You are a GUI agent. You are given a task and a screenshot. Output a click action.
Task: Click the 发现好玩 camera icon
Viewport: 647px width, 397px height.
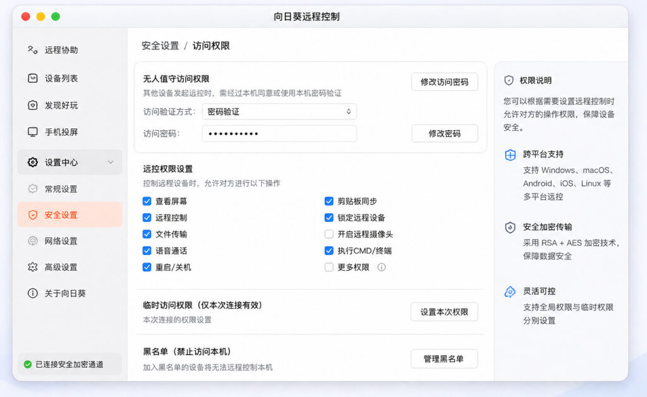[x=33, y=105]
